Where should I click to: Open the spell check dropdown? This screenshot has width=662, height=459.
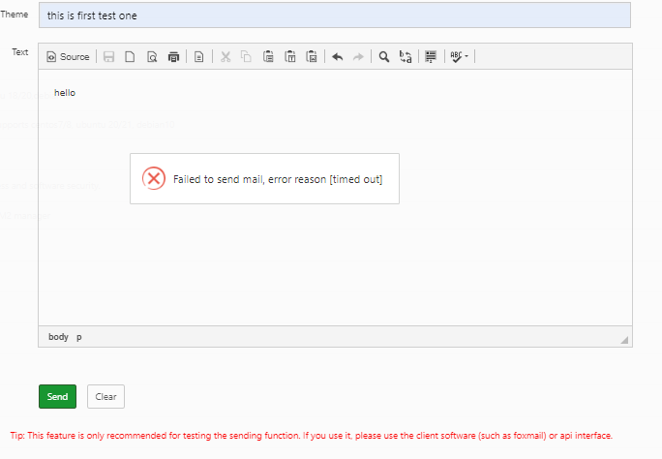[x=460, y=56]
